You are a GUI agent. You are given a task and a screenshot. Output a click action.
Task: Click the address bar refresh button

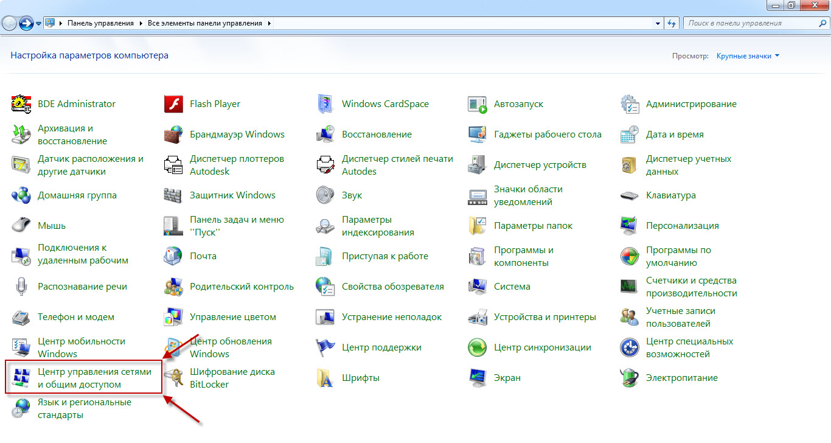[x=672, y=24]
